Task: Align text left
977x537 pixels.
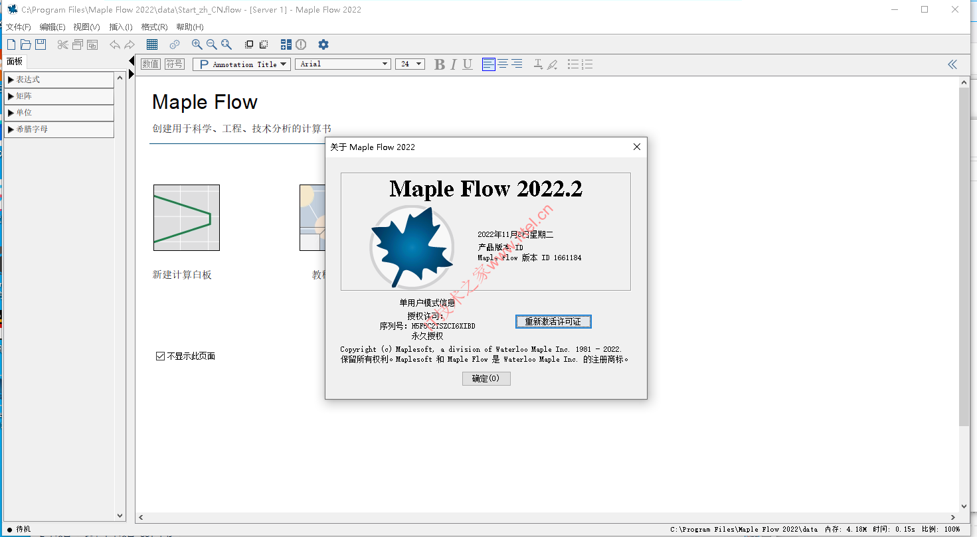Action: pos(489,64)
